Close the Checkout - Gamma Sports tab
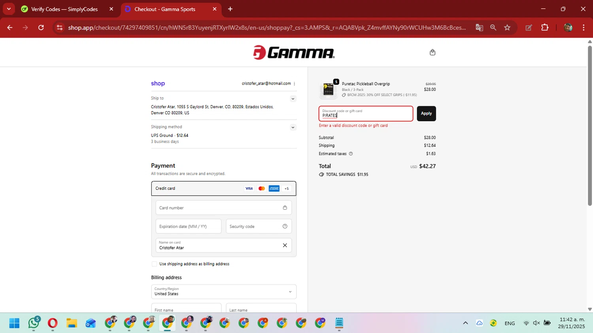The image size is (593, 333). (214, 9)
